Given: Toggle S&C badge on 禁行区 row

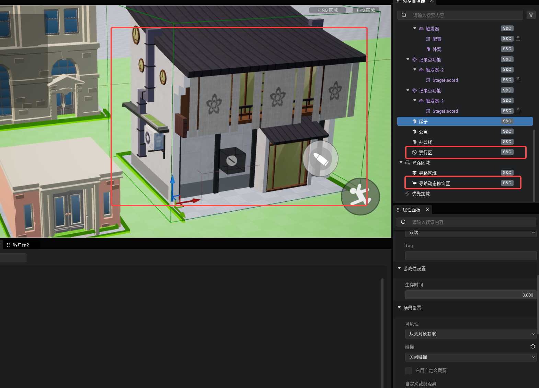Looking at the screenshot, I should (507, 152).
